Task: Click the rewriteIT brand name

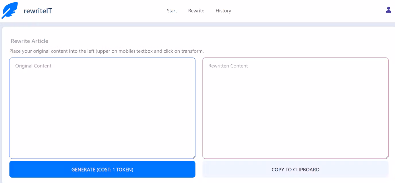Action: pos(38,11)
